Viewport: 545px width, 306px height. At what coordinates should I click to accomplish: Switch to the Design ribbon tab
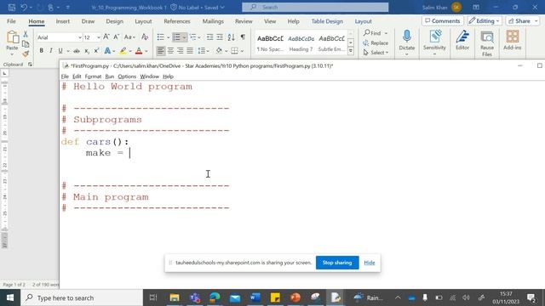[115, 21]
